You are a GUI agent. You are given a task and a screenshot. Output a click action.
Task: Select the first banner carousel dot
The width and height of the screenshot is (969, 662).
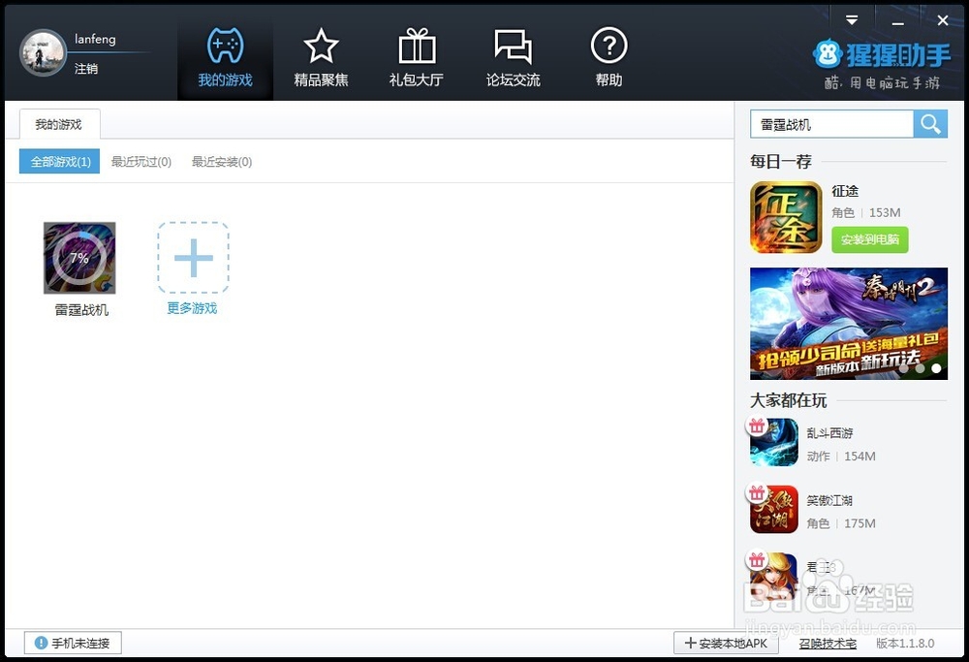pos(904,368)
